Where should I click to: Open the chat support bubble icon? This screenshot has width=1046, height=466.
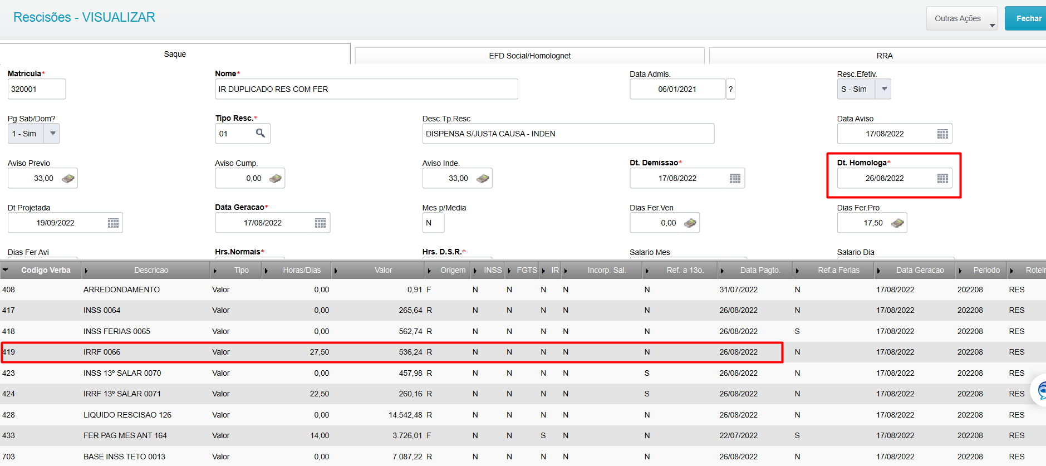tap(1040, 390)
